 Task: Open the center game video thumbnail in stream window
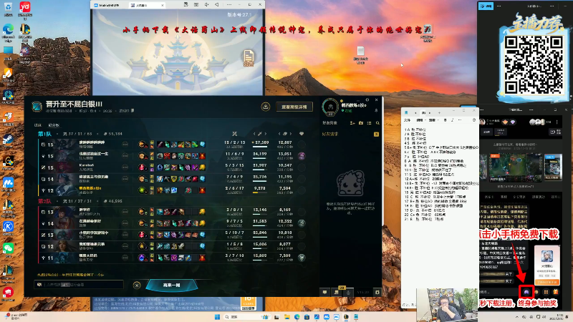coord(514,167)
